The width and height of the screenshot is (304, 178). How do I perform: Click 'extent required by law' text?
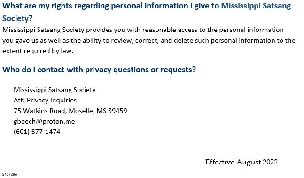pos(38,51)
